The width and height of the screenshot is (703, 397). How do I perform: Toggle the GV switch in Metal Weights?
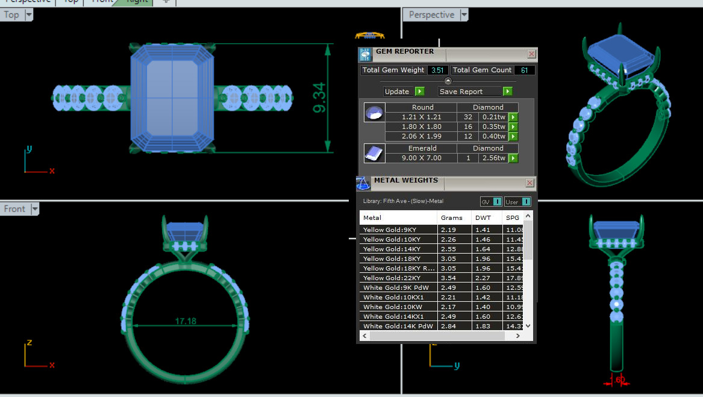497,202
